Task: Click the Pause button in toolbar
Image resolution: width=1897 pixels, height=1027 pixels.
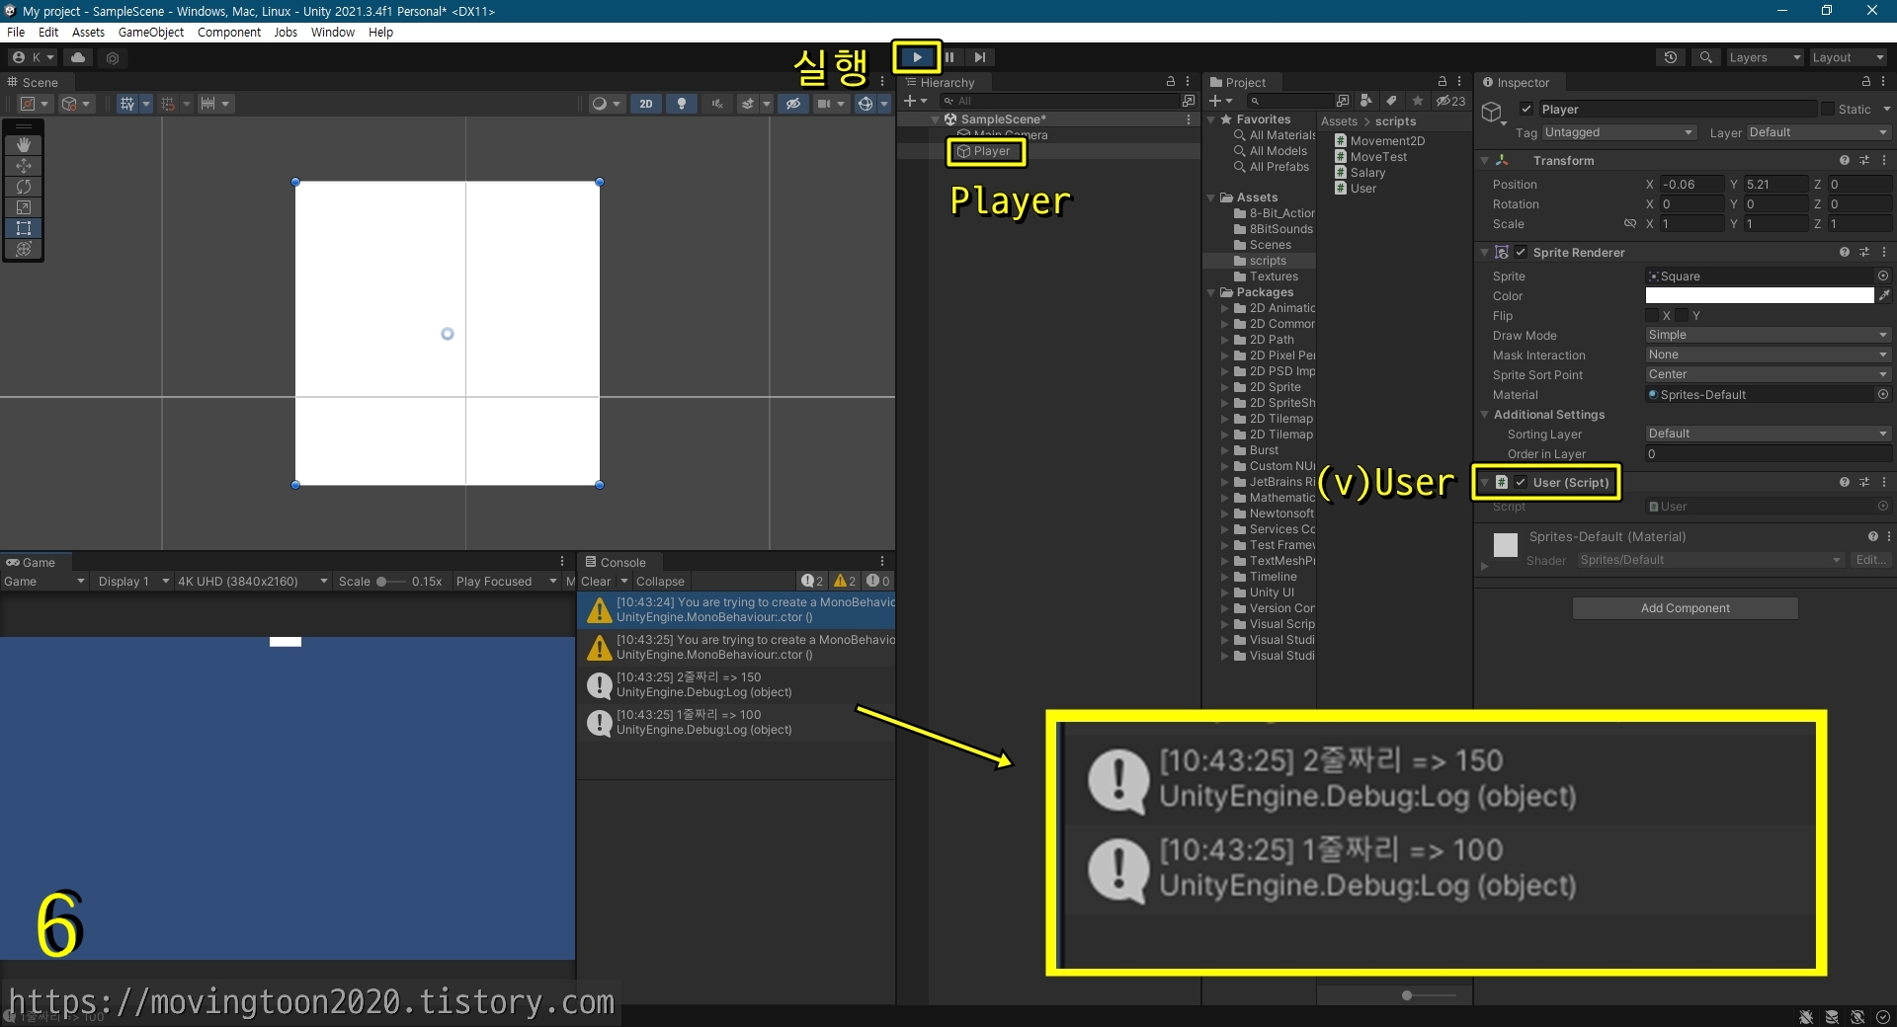Action: pyautogui.click(x=949, y=57)
